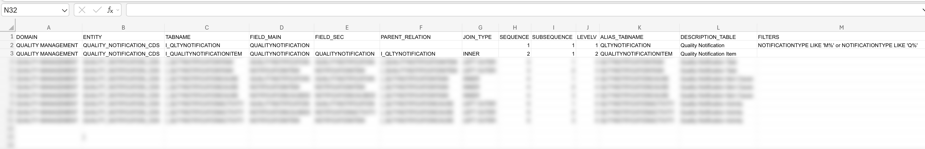925x149 pixels.
Task: Select row 3 header
Action: point(12,54)
